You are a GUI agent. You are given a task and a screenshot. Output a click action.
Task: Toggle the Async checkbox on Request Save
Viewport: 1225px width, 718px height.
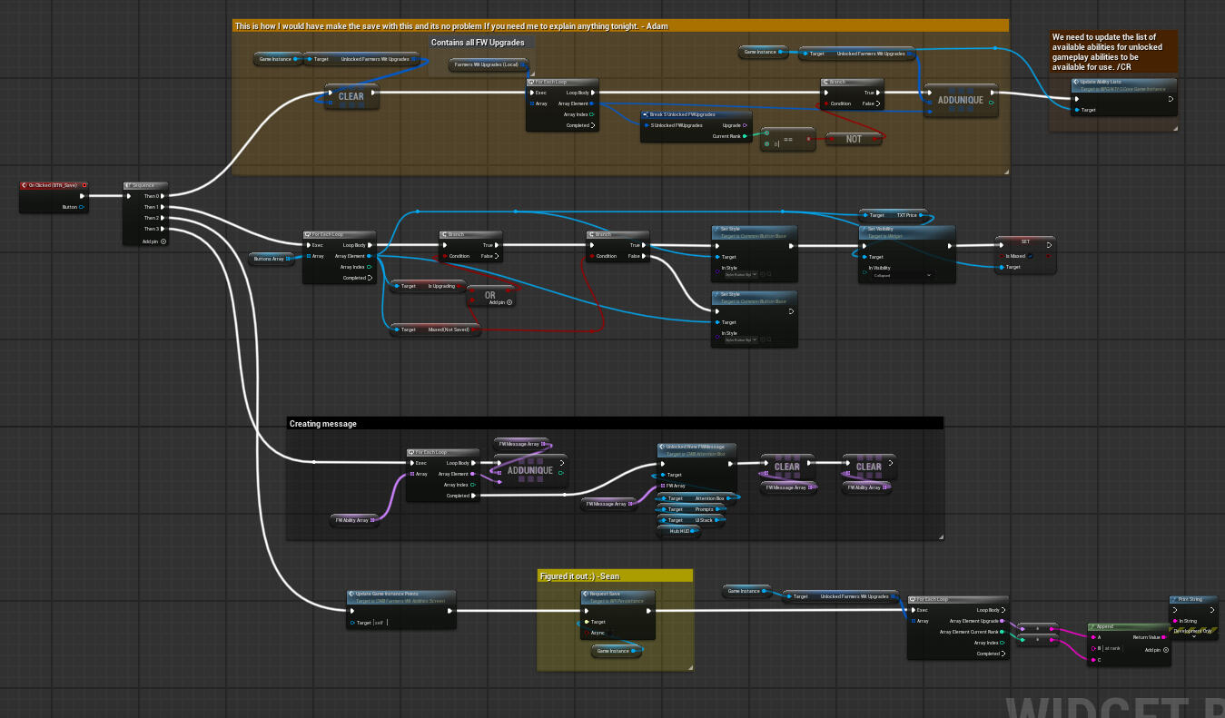click(608, 633)
